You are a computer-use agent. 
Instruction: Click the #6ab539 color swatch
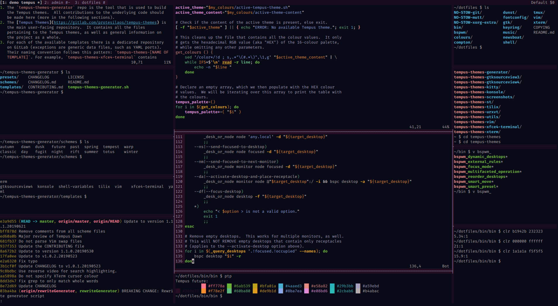[229, 286]
